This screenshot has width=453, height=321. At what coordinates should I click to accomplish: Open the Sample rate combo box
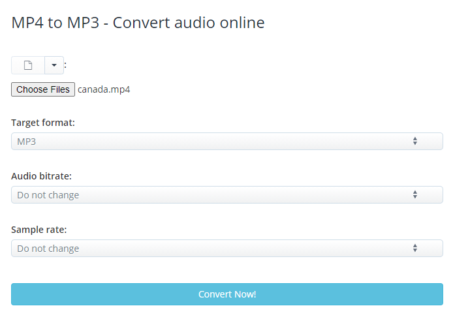point(226,249)
